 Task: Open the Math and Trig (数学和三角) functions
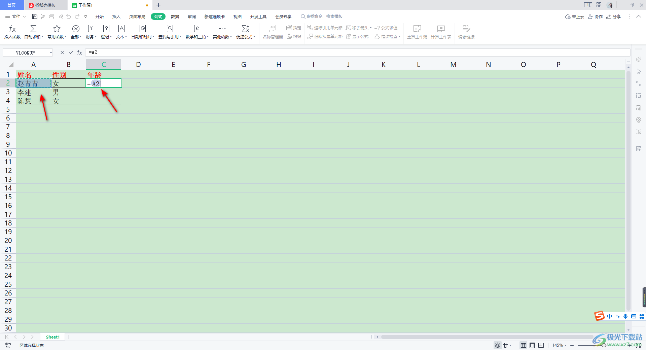(197, 32)
